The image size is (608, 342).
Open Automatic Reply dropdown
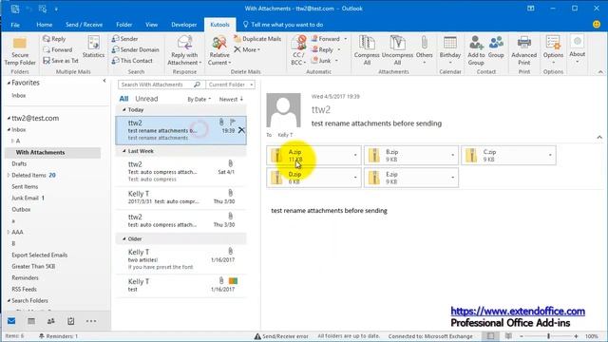coord(339,49)
